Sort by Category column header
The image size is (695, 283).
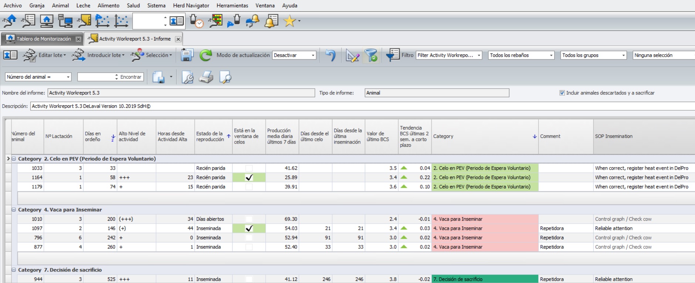tap(485, 137)
